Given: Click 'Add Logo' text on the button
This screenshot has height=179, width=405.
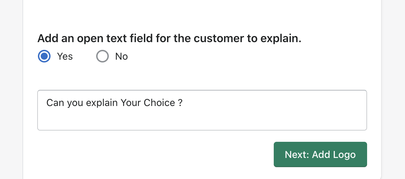Looking at the screenshot, I should coord(334,155).
